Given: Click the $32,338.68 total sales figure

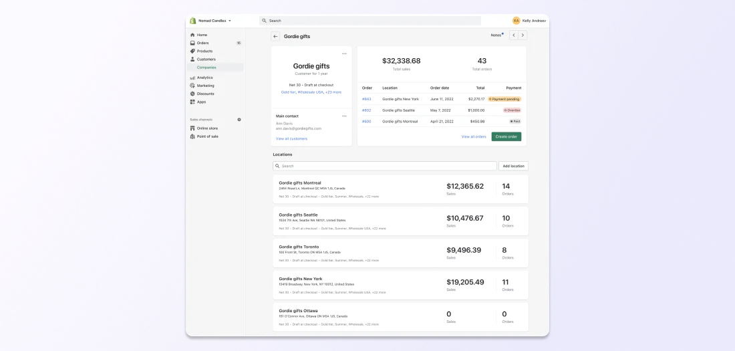Looking at the screenshot, I should 402,61.
